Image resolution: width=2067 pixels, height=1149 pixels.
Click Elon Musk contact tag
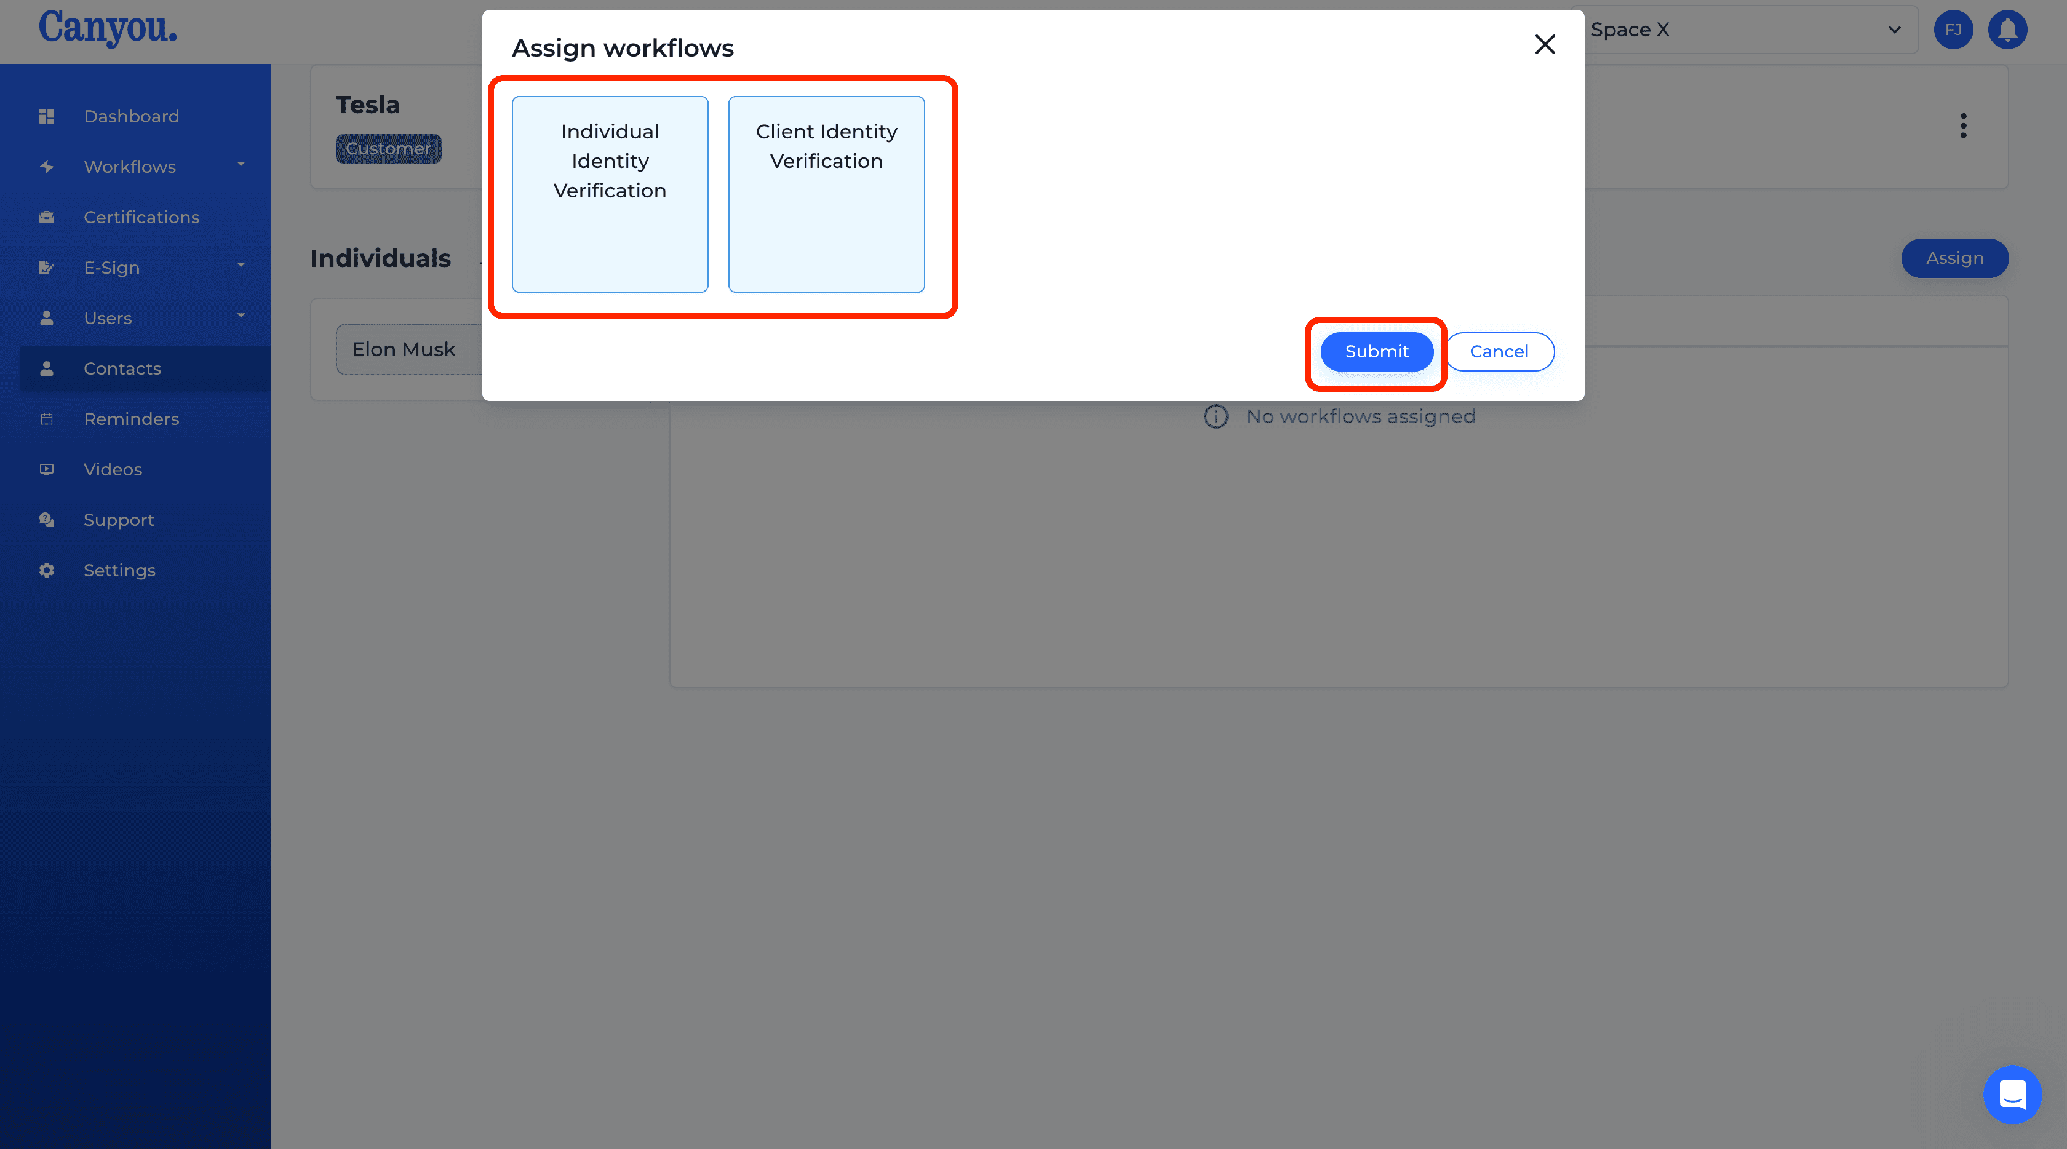(406, 349)
